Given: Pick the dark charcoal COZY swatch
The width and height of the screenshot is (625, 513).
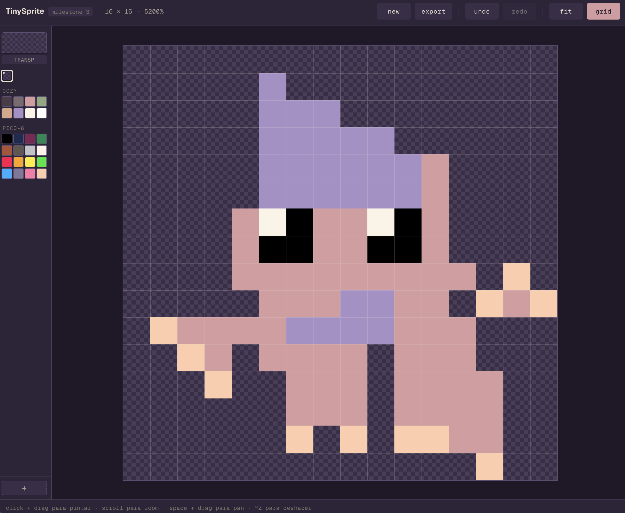Looking at the screenshot, I should (7, 101).
